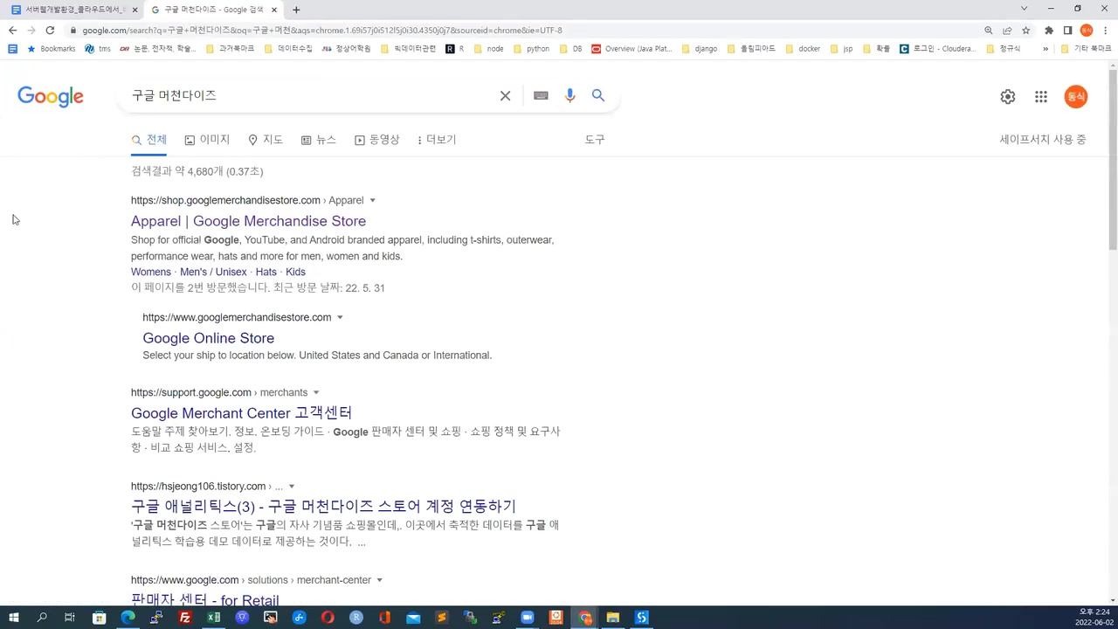This screenshot has width=1118, height=629.
Task: Launch Microsoft Excel from the taskbar
Action: [x=213, y=619]
